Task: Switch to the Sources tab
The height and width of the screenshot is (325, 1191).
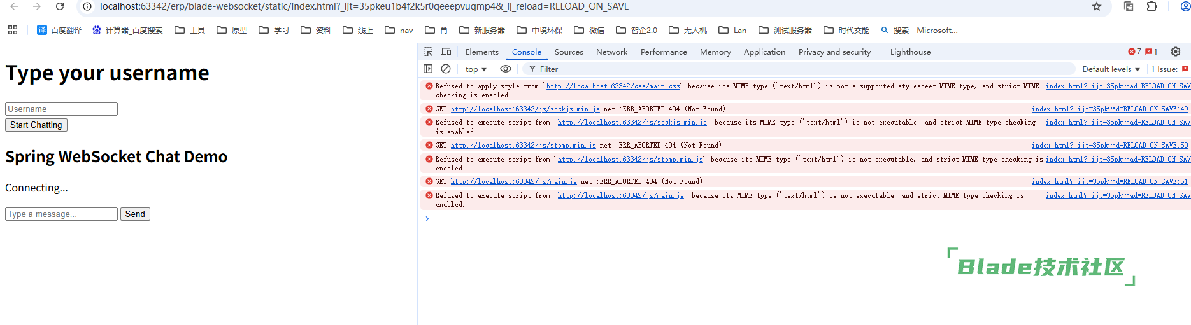Action: pyautogui.click(x=568, y=52)
